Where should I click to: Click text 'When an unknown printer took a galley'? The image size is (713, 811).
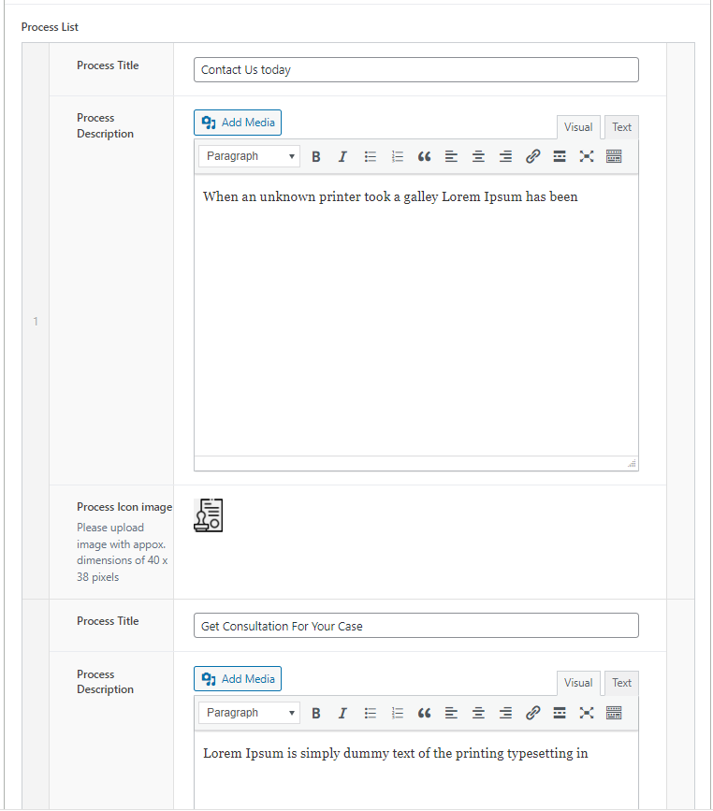[321, 196]
